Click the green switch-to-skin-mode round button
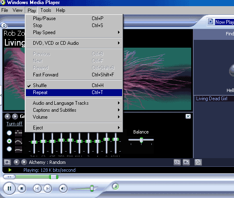 tap(116, 186)
